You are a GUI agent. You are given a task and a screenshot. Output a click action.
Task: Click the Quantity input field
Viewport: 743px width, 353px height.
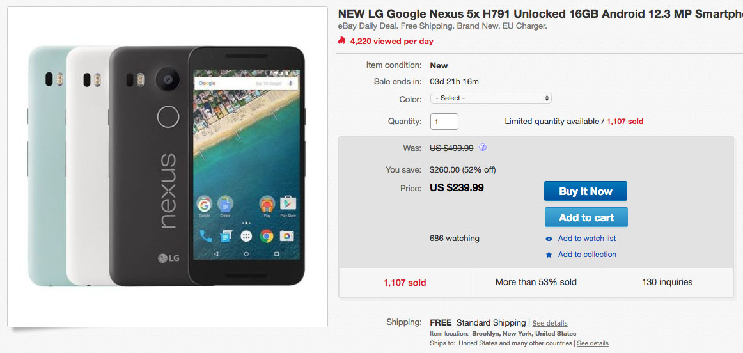[x=444, y=121]
